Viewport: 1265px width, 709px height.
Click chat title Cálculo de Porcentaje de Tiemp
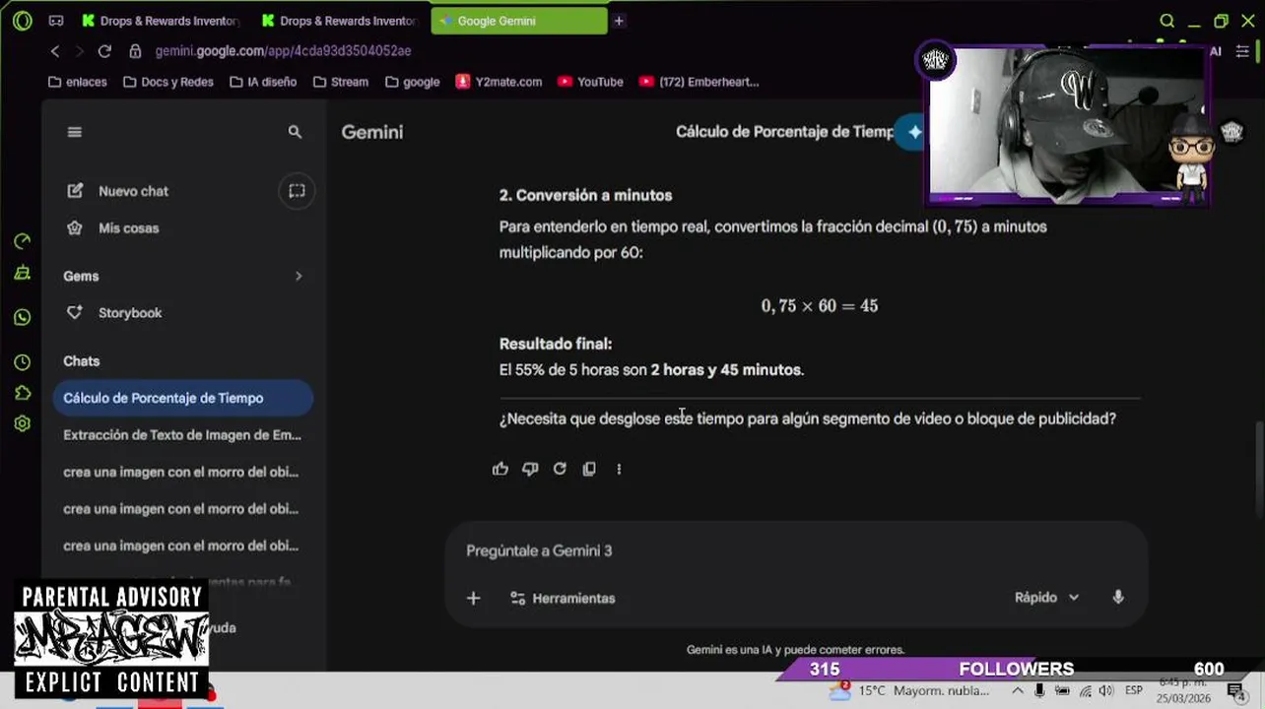pyautogui.click(x=784, y=132)
